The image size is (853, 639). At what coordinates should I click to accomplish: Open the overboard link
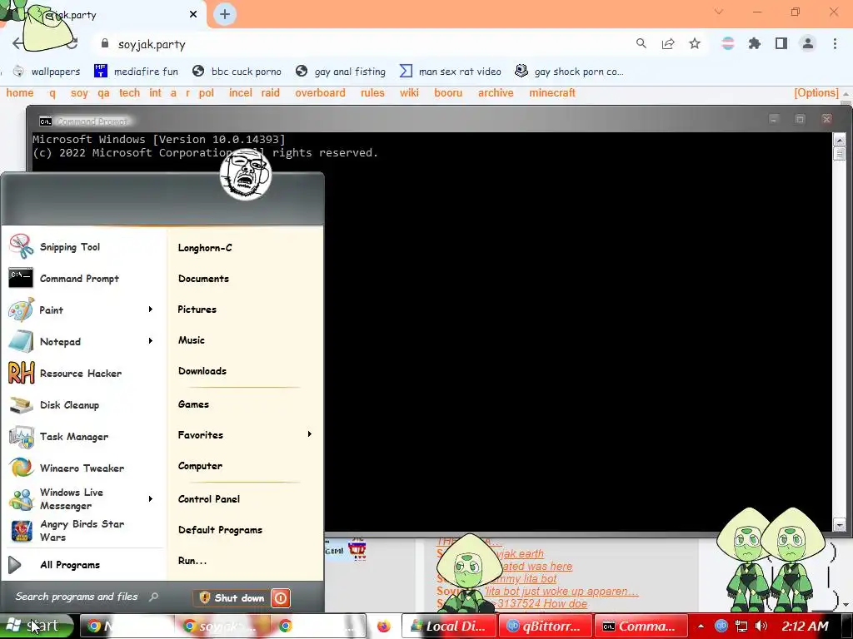(x=321, y=93)
